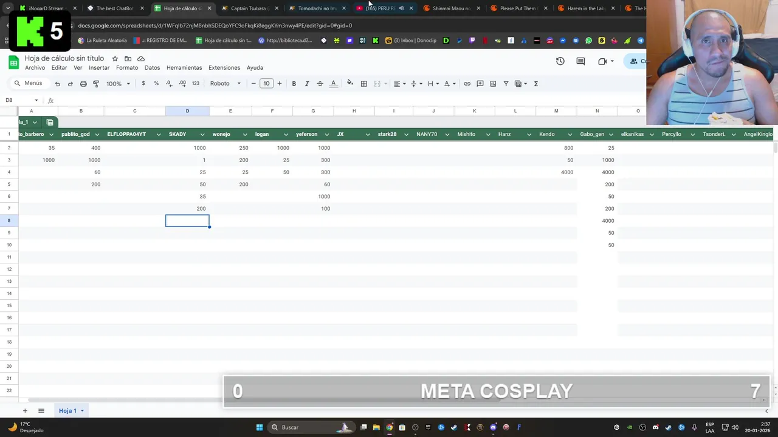The width and height of the screenshot is (778, 437).
Task: Select row 12 header
Action: [x=9, y=269]
